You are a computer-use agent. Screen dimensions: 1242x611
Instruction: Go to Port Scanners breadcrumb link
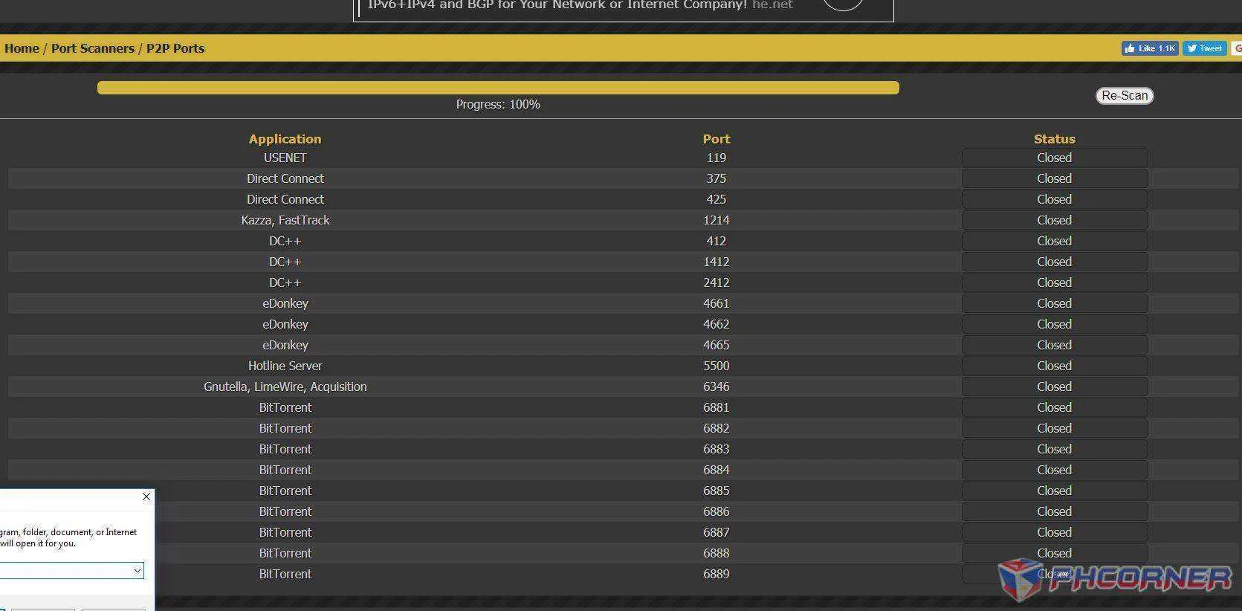[x=93, y=48]
